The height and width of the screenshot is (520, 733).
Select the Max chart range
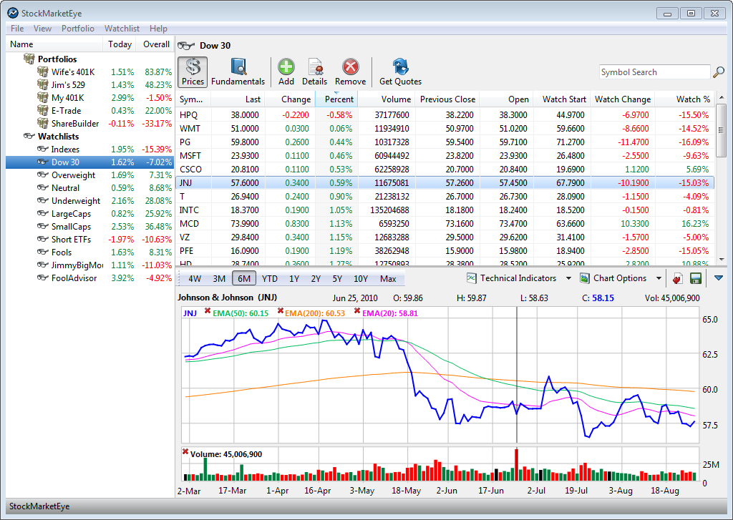point(388,279)
